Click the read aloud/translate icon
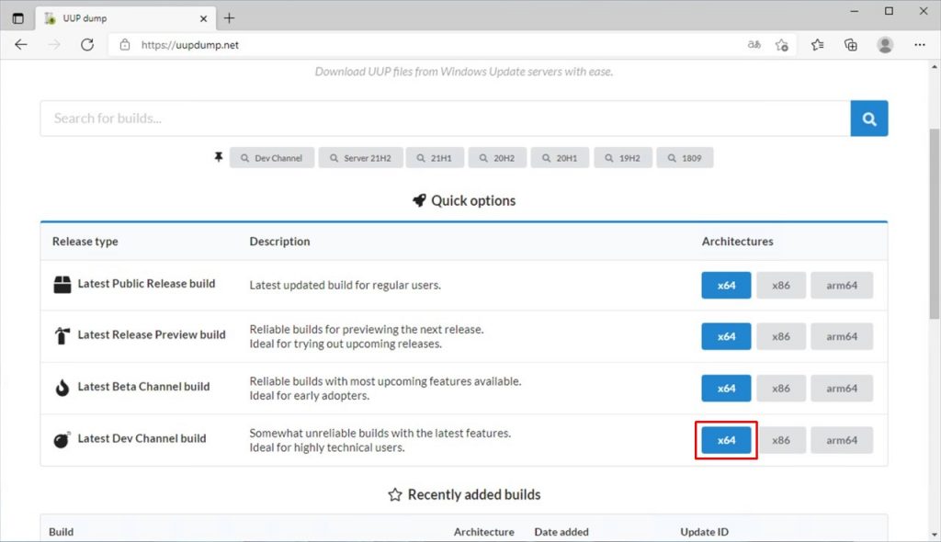This screenshot has width=941, height=542. click(x=754, y=44)
